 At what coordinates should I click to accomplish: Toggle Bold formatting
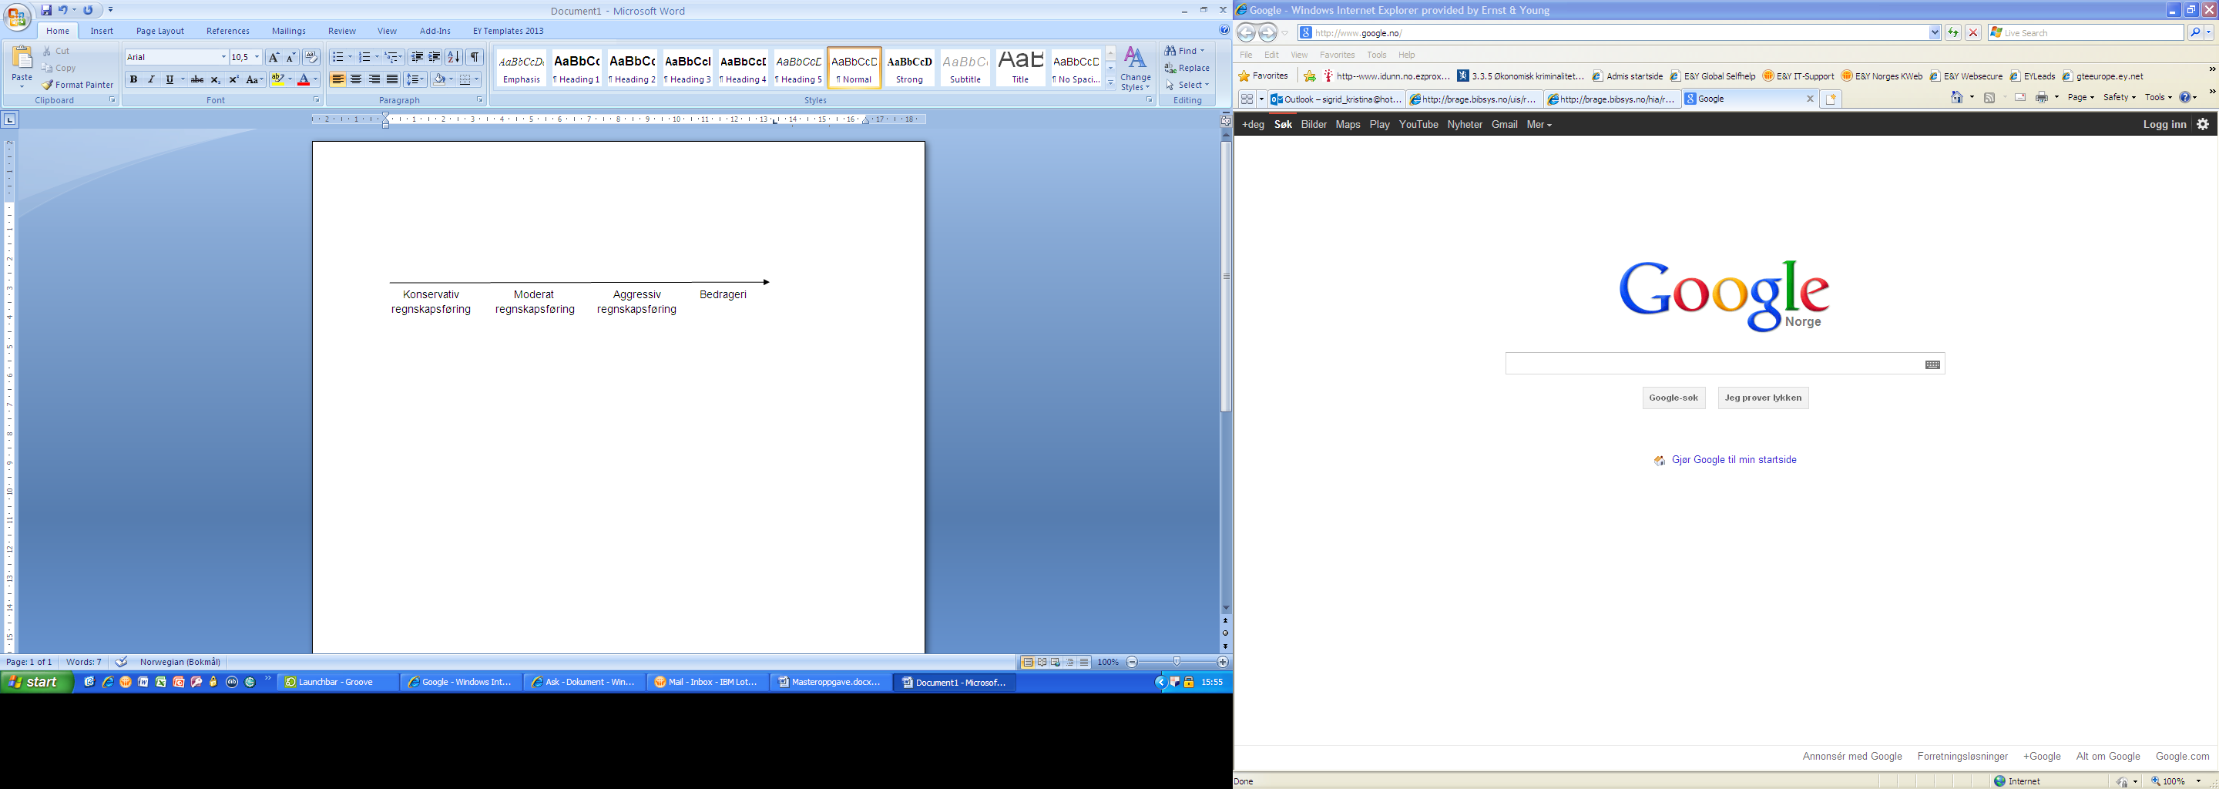(x=133, y=79)
